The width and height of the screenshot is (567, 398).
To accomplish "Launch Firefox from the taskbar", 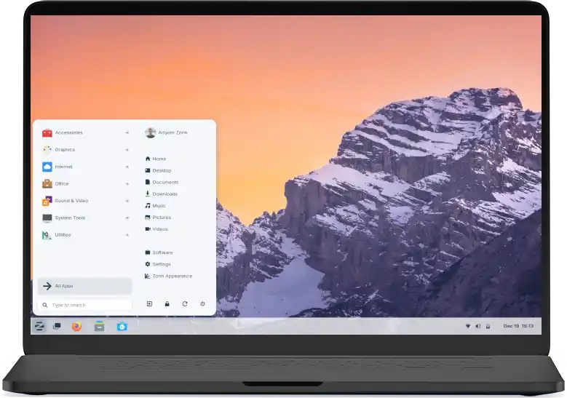I will tap(77, 326).
